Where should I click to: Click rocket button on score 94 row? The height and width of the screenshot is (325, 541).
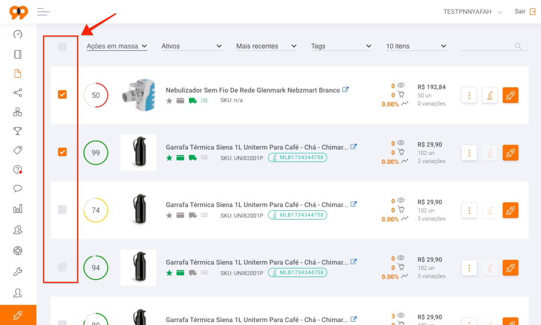510,268
